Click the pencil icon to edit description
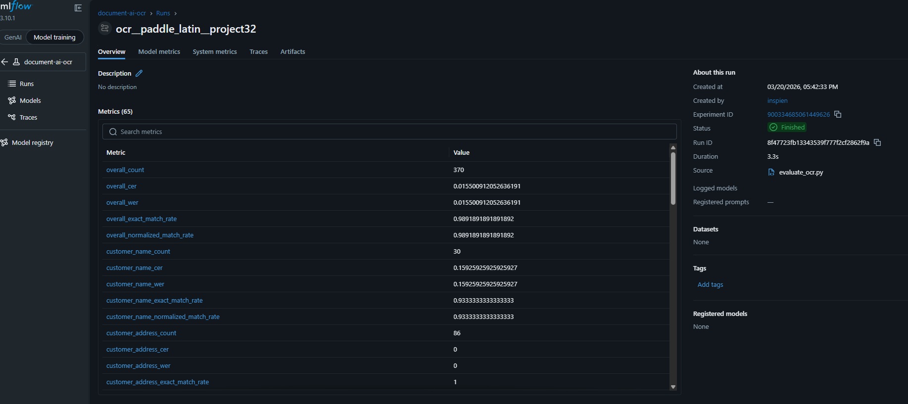The height and width of the screenshot is (404, 908). (139, 73)
